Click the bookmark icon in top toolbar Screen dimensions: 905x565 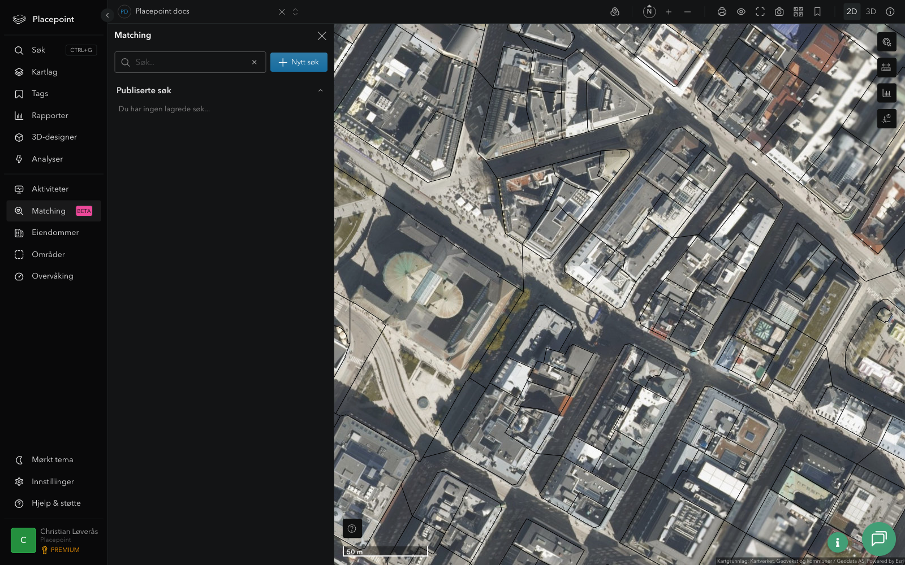pyautogui.click(x=817, y=12)
